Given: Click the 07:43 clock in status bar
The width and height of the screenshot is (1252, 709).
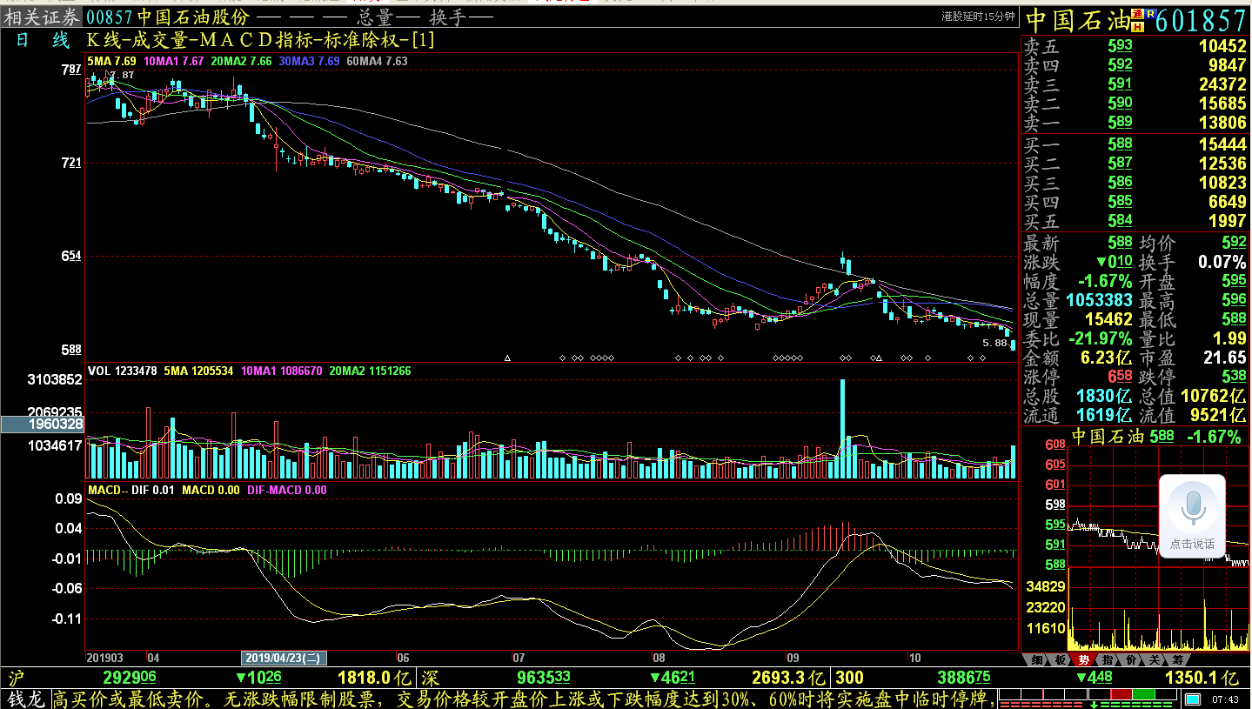Looking at the screenshot, I should 1224,699.
